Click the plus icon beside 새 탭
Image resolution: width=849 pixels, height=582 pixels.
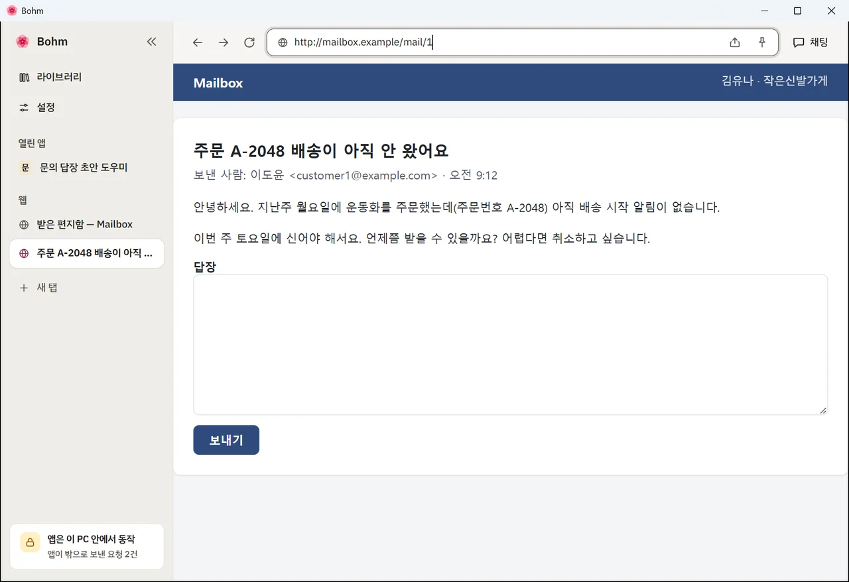[24, 288]
